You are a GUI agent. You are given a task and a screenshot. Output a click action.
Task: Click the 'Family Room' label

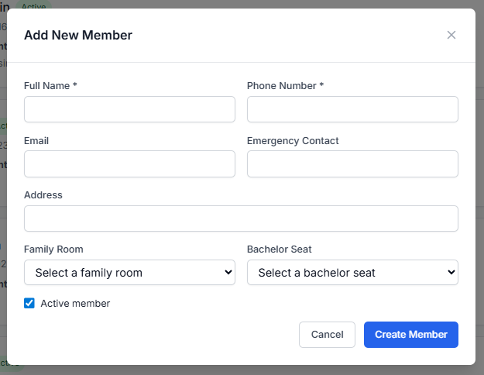click(x=53, y=249)
